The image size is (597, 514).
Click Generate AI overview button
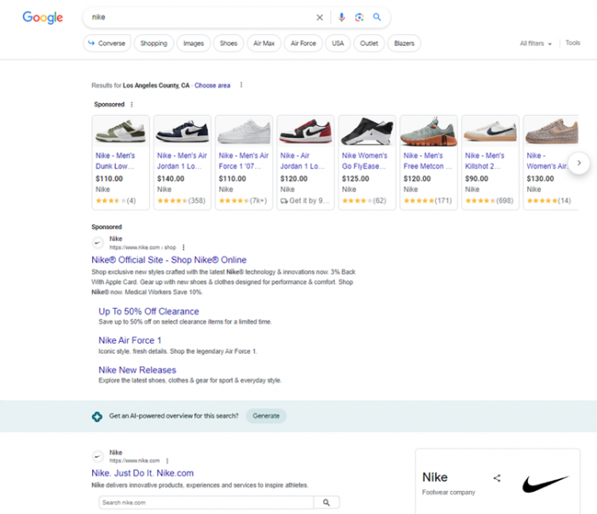[x=266, y=416]
